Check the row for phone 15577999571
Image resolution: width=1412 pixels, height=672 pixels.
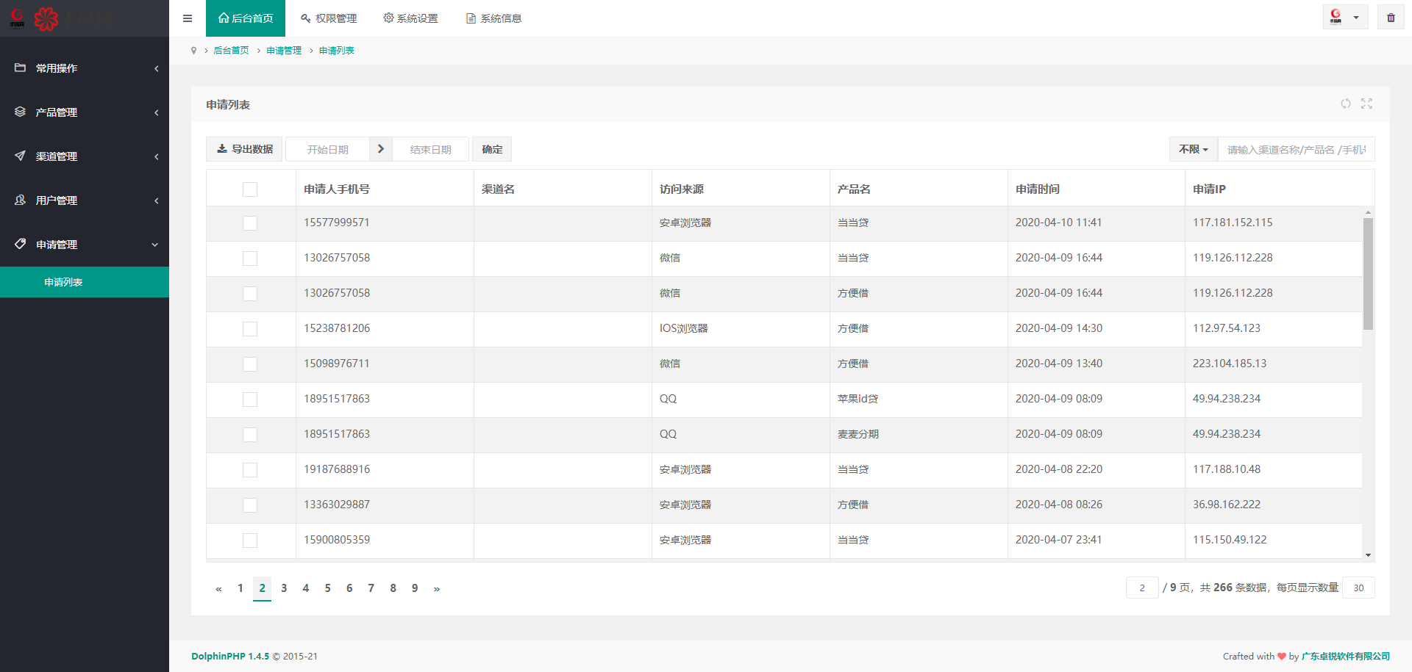250,223
